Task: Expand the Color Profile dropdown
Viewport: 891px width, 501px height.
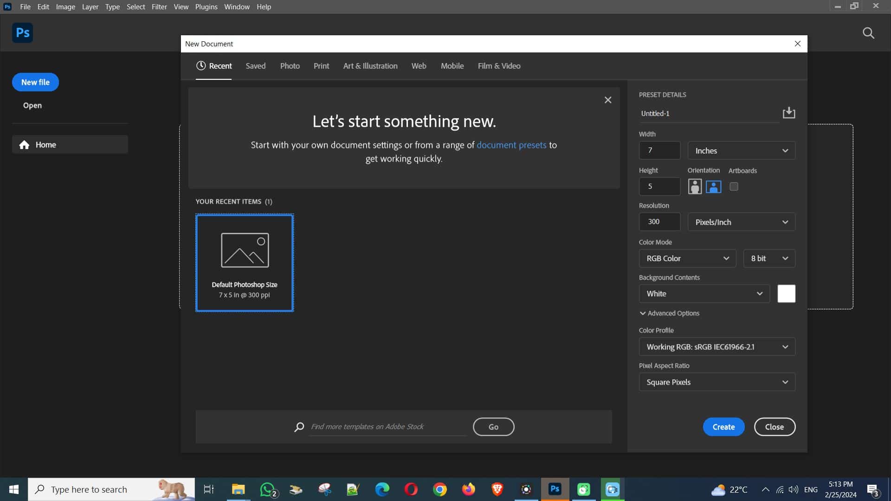Action: 785,347
